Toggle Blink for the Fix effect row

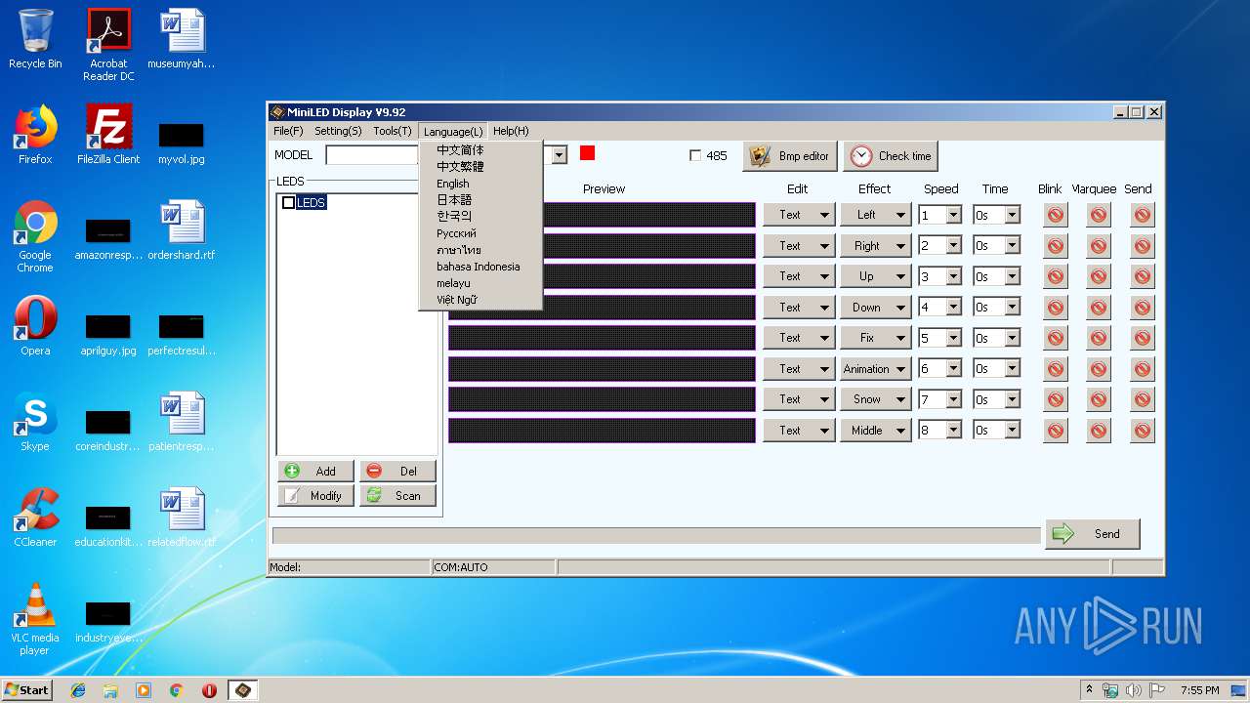(1055, 338)
